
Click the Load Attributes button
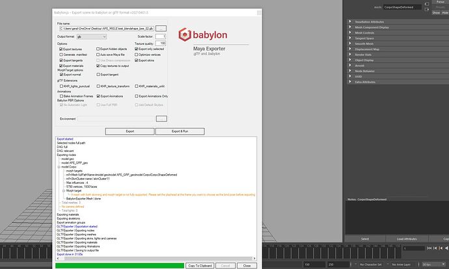click(407, 238)
